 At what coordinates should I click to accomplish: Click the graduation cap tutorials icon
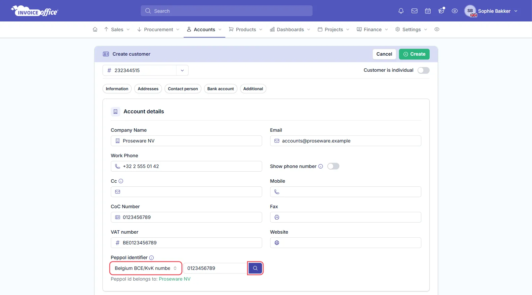(441, 11)
